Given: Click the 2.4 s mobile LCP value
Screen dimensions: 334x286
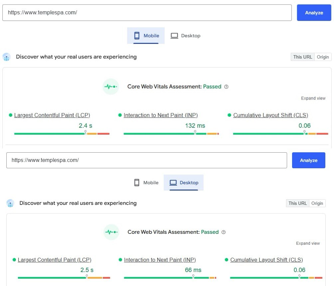Looking at the screenshot, I should coord(85,126).
